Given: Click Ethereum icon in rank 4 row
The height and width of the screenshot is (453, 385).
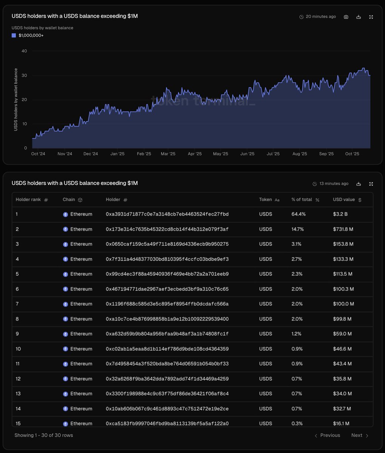Looking at the screenshot, I should coord(65,259).
